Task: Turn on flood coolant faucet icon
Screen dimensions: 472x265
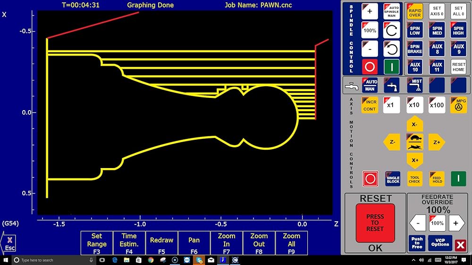Action: (392, 85)
